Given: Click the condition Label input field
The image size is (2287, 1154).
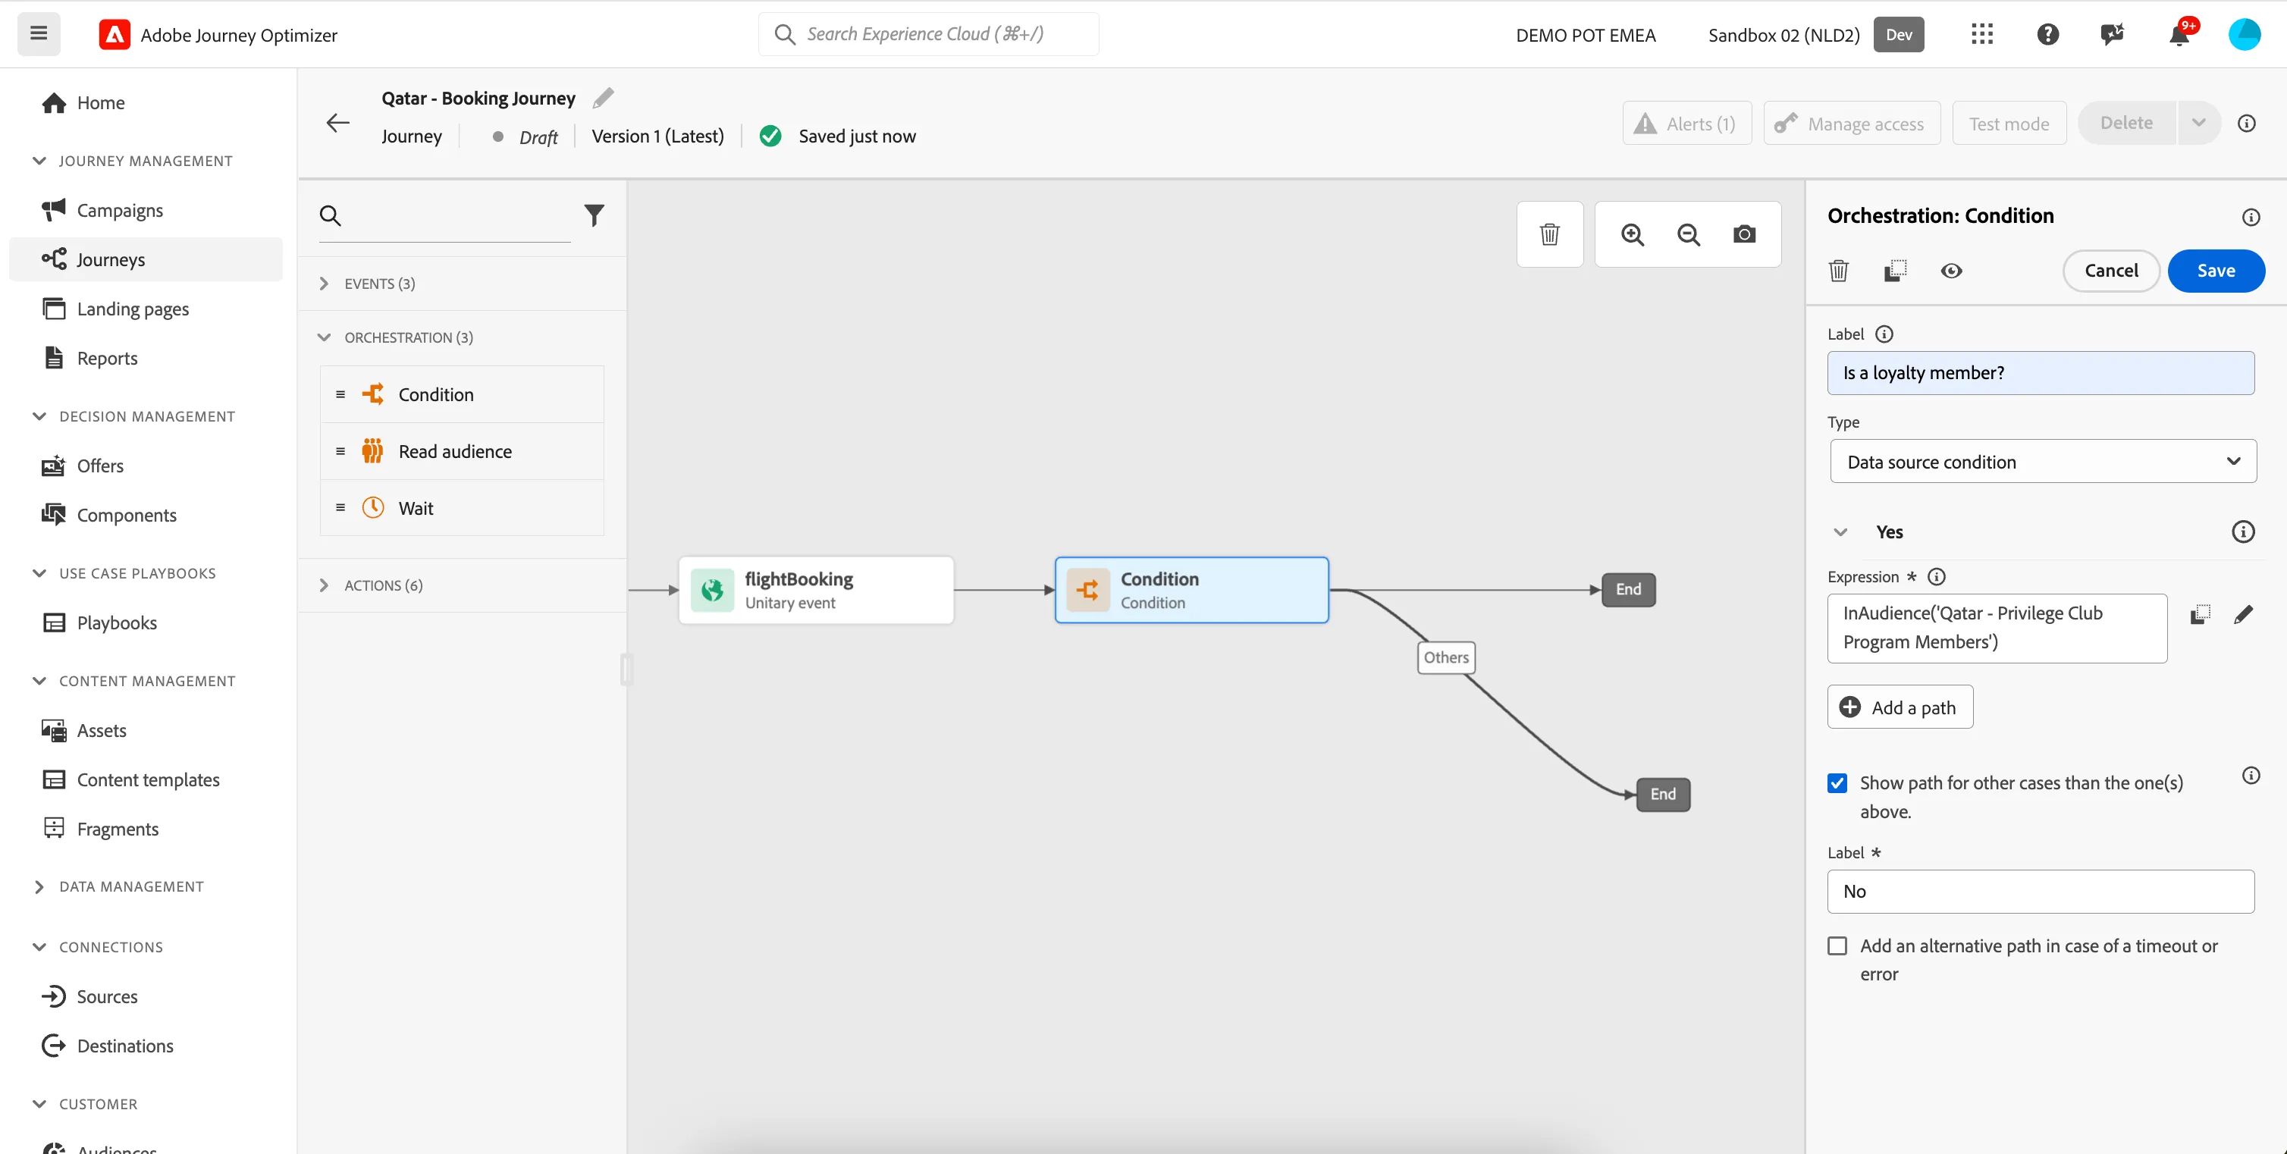Looking at the screenshot, I should click(x=2041, y=373).
